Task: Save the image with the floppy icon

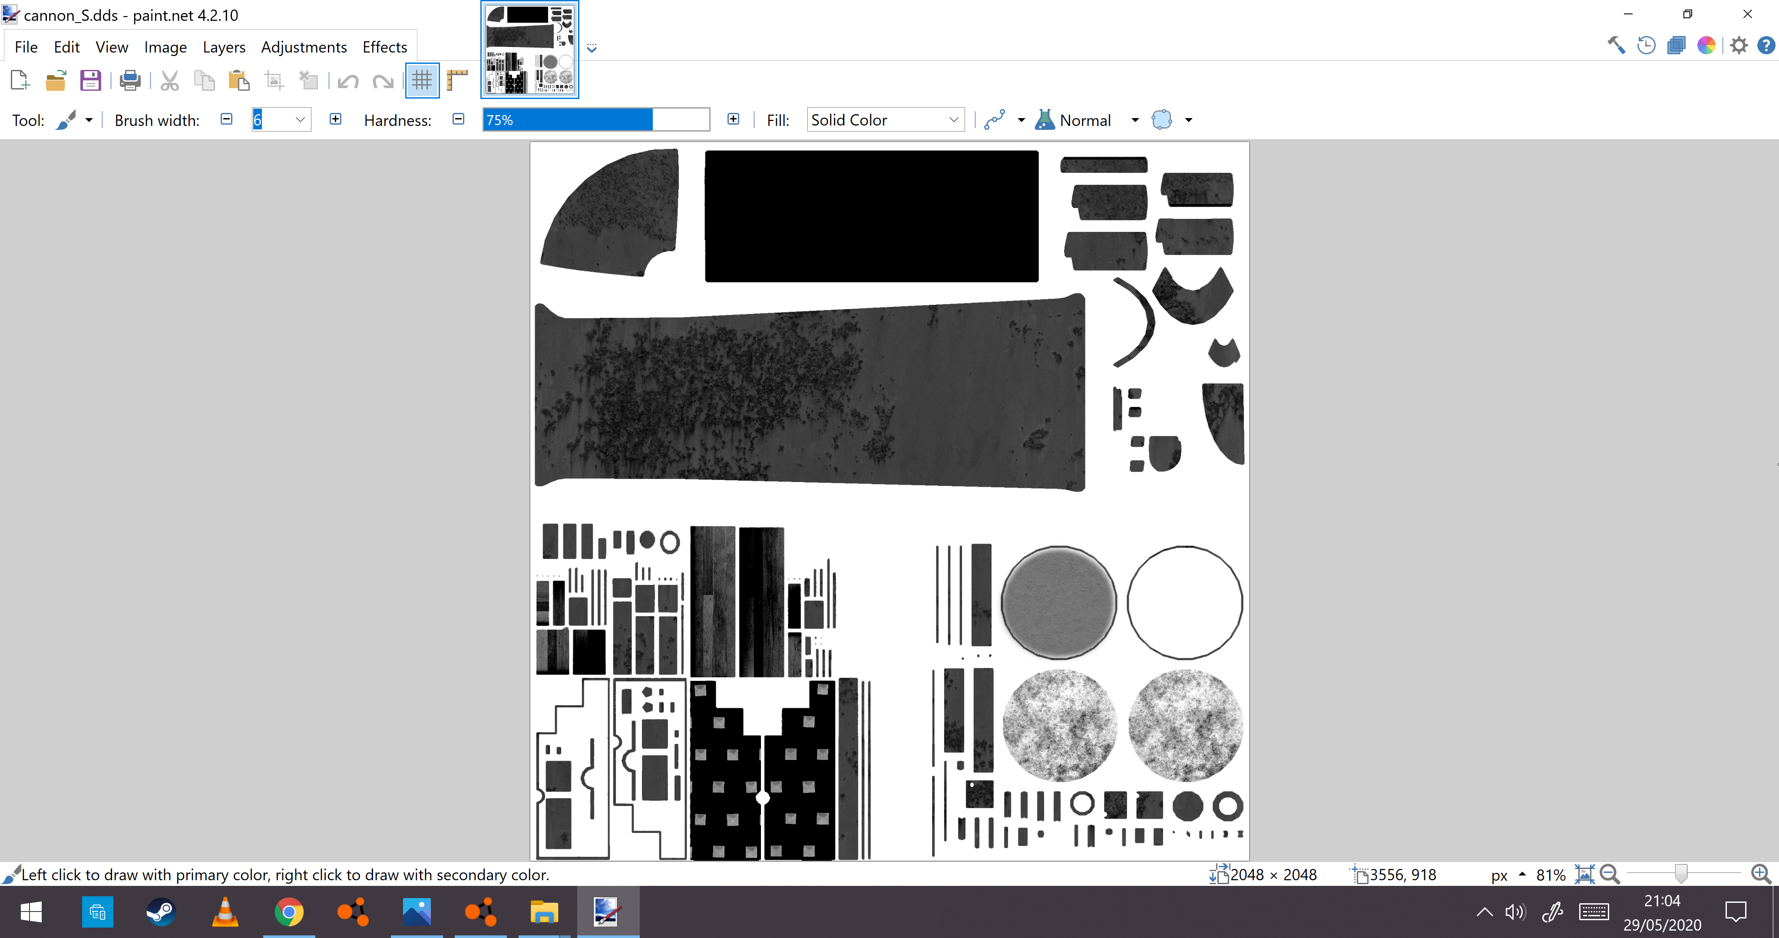Action: point(90,81)
